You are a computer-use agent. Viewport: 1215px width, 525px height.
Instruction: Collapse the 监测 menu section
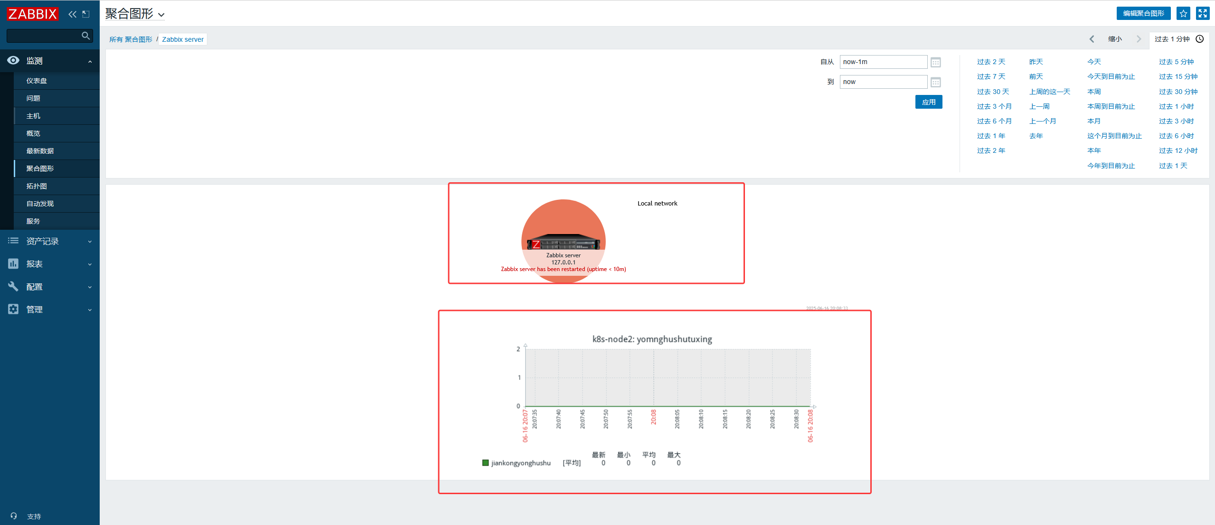tap(90, 61)
